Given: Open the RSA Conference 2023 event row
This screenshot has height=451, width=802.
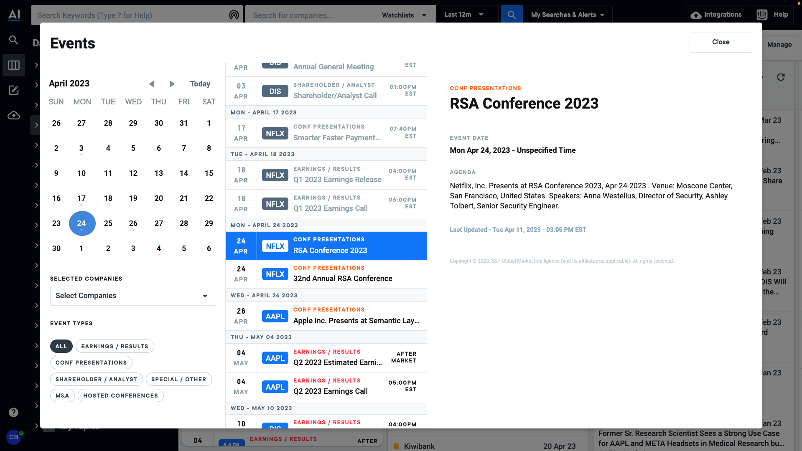Looking at the screenshot, I should (326, 246).
